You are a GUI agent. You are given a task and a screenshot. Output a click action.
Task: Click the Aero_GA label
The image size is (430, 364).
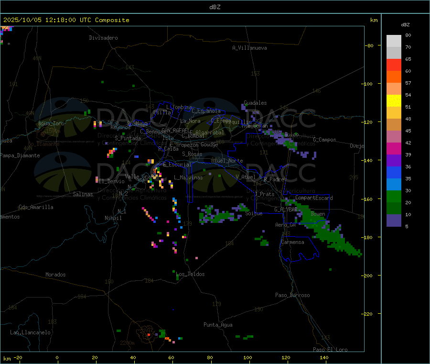pos(286,225)
